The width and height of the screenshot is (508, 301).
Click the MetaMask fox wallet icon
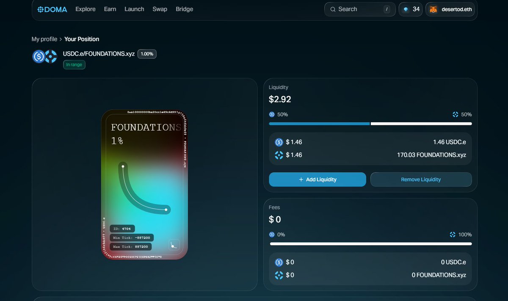433,9
